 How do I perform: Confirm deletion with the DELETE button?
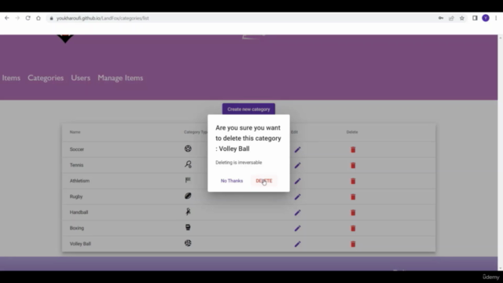tap(264, 181)
